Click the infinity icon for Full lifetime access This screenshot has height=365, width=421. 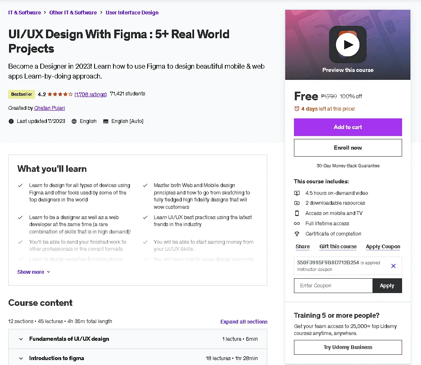point(297,224)
